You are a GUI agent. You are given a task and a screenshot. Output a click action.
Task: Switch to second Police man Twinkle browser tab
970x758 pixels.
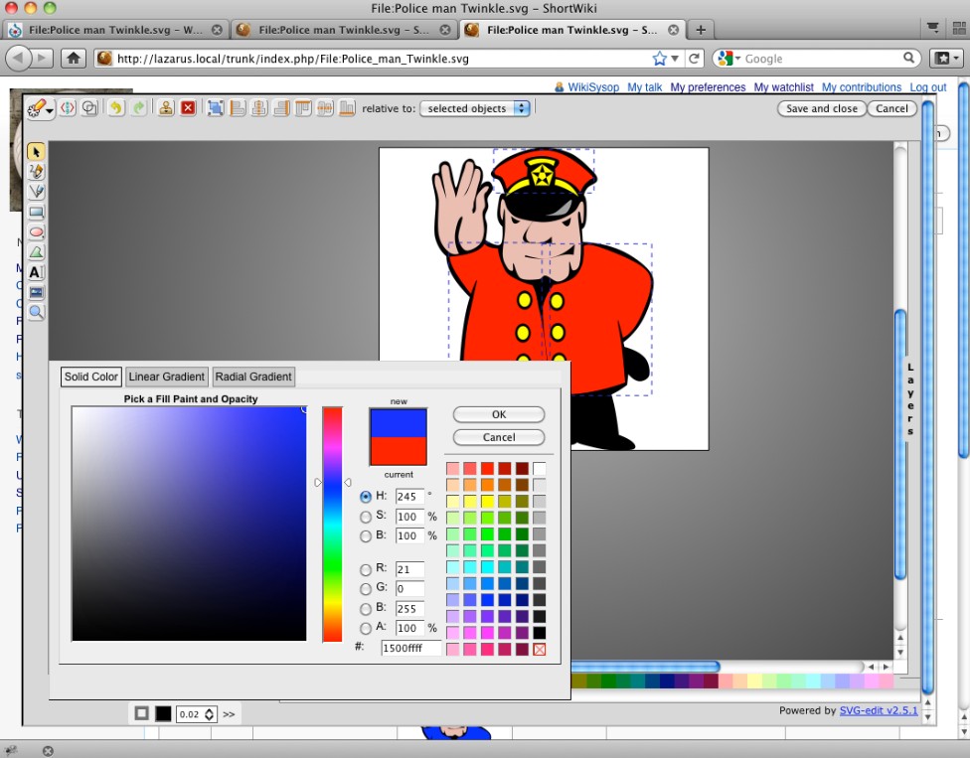click(x=344, y=29)
